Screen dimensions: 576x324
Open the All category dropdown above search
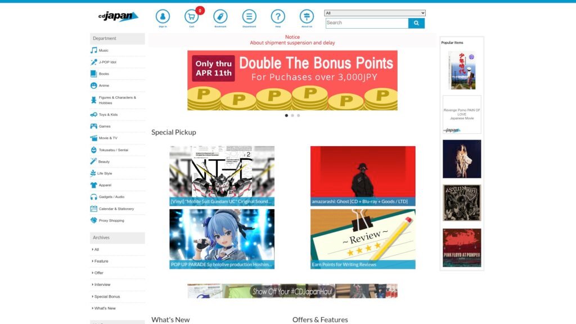point(375,13)
